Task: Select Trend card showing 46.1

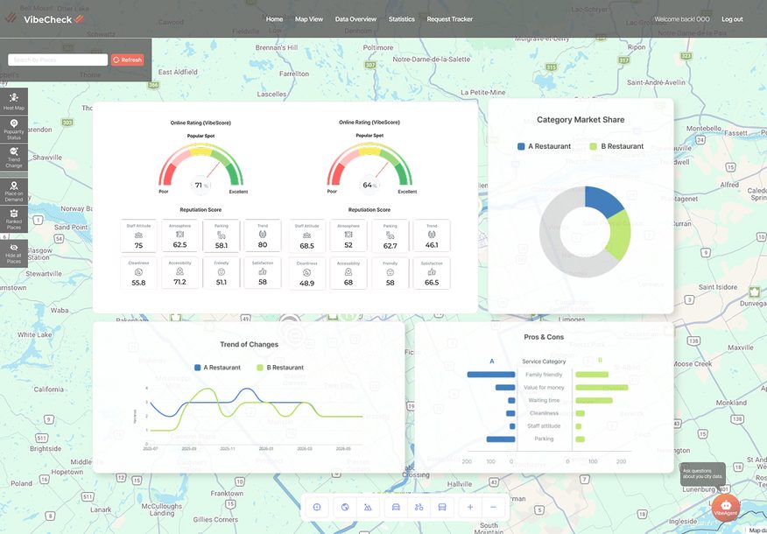Action: coord(432,236)
